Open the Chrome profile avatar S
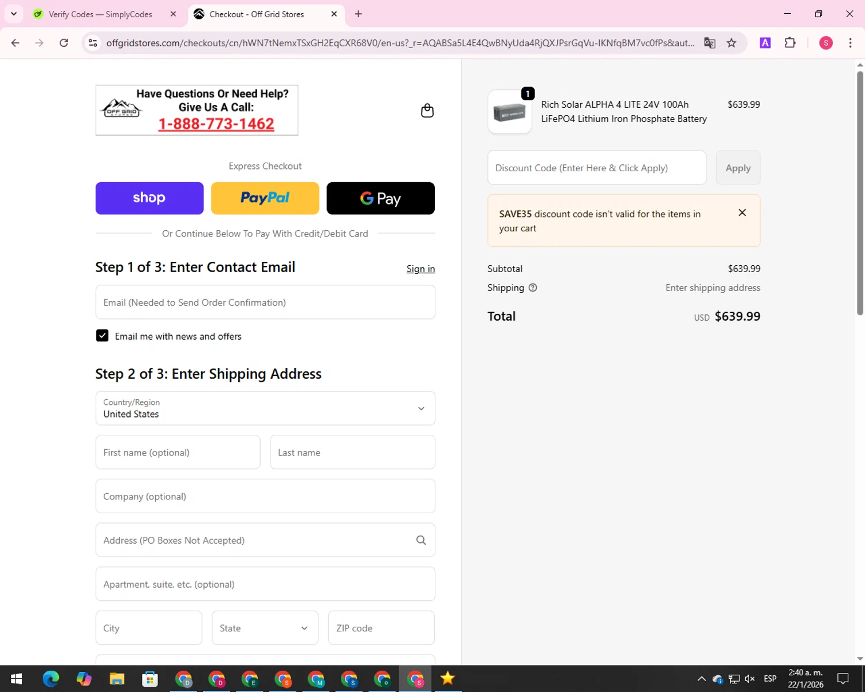The image size is (865, 692). (826, 43)
